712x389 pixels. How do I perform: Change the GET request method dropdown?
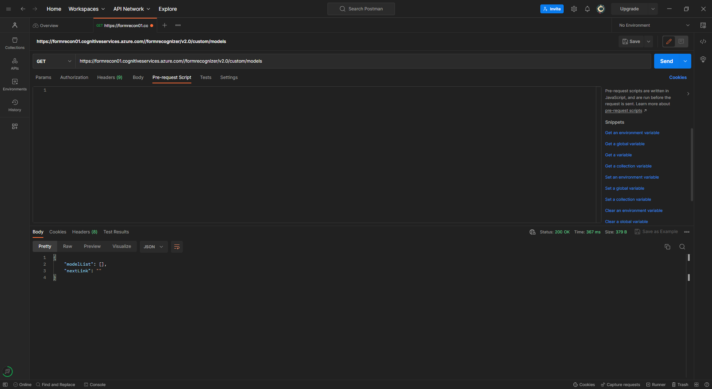(54, 61)
